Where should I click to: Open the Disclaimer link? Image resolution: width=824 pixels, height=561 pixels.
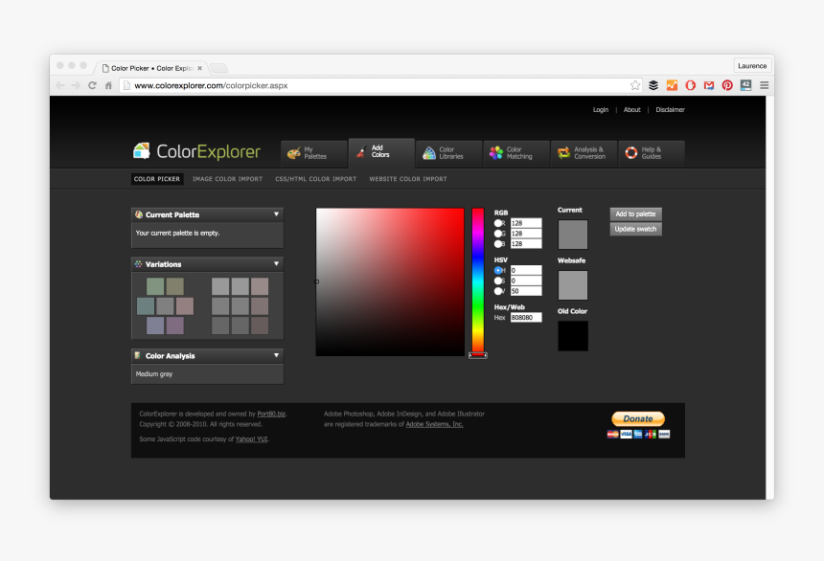pyautogui.click(x=670, y=109)
